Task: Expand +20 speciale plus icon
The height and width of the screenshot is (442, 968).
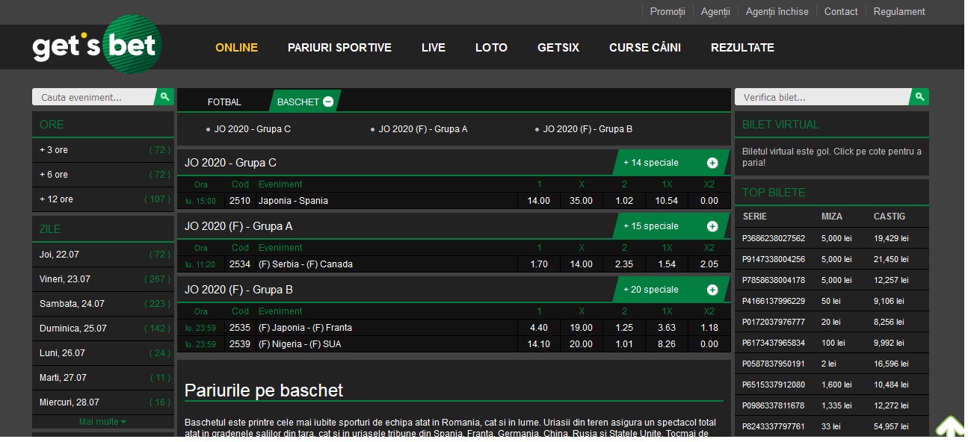Action: coord(712,290)
